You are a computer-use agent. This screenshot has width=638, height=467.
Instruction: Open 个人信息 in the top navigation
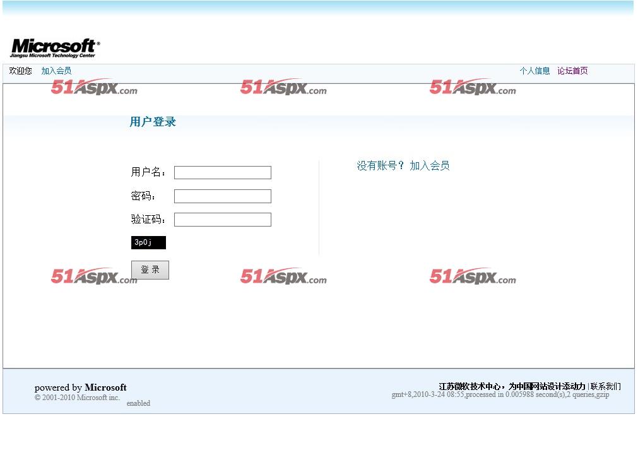pos(535,71)
